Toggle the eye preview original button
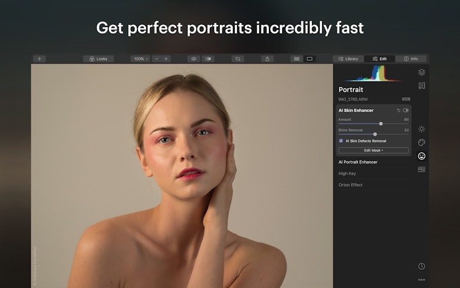The image size is (460, 288). (x=193, y=58)
